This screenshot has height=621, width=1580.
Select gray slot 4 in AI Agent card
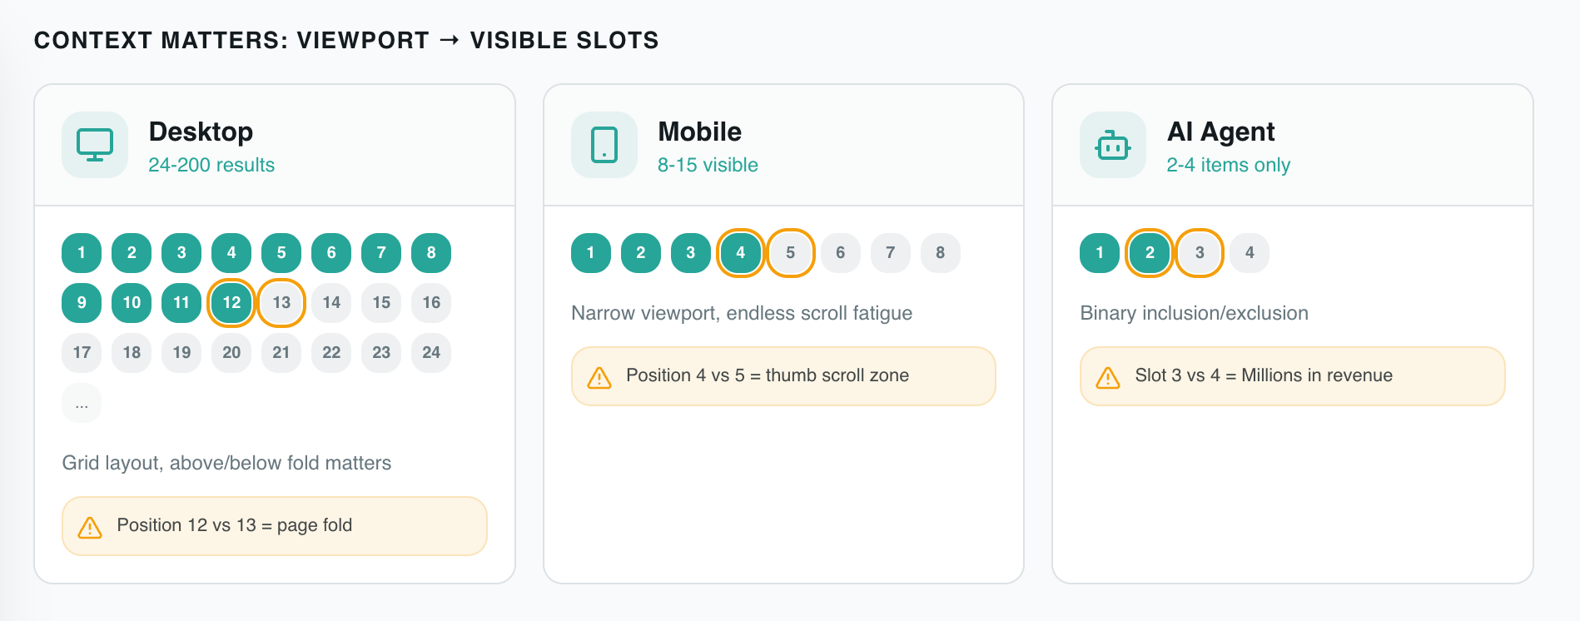[x=1250, y=253]
